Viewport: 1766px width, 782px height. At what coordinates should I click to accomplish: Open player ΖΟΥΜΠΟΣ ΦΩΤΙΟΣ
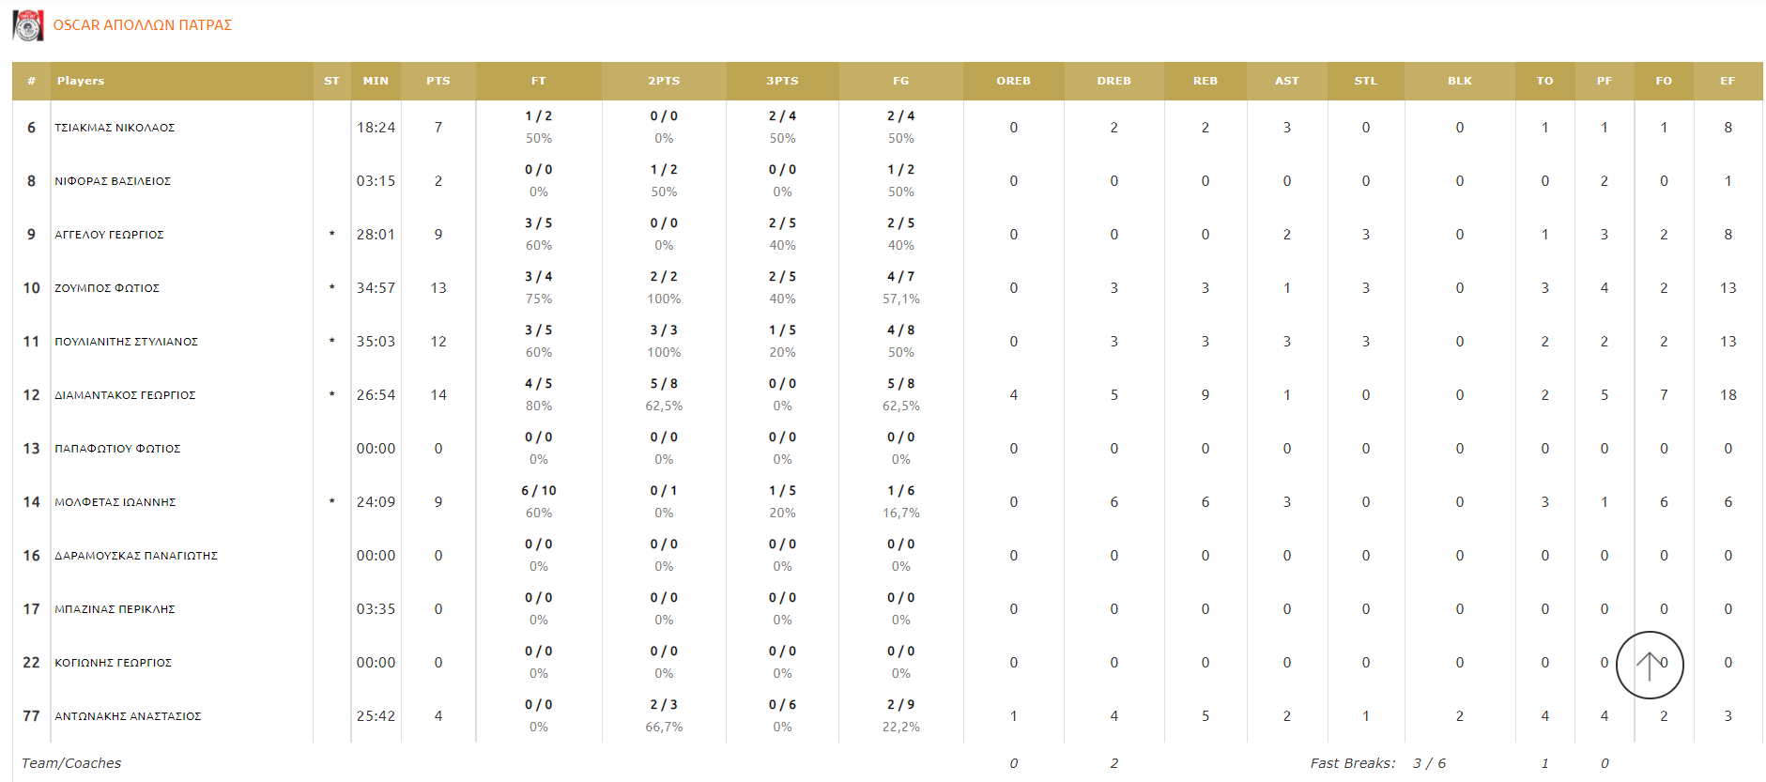(107, 288)
